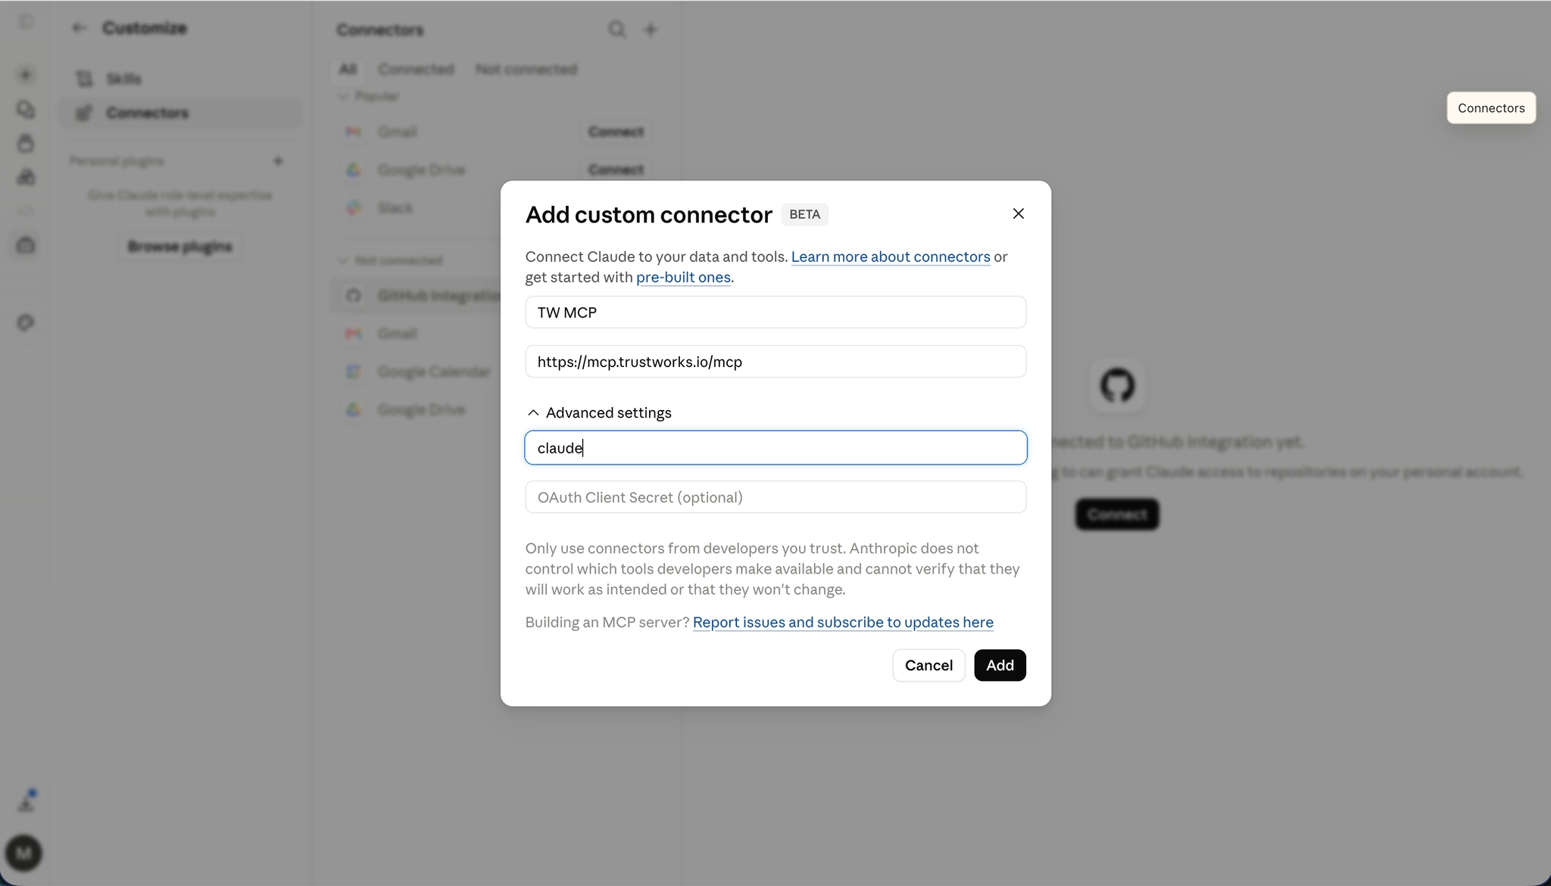Viewport: 1551px width, 886px height.
Task: Add a connector using the header plus icon
Action: (x=651, y=30)
